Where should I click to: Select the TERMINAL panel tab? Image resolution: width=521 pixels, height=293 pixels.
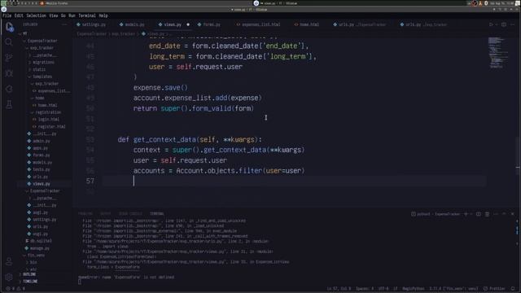click(157, 213)
